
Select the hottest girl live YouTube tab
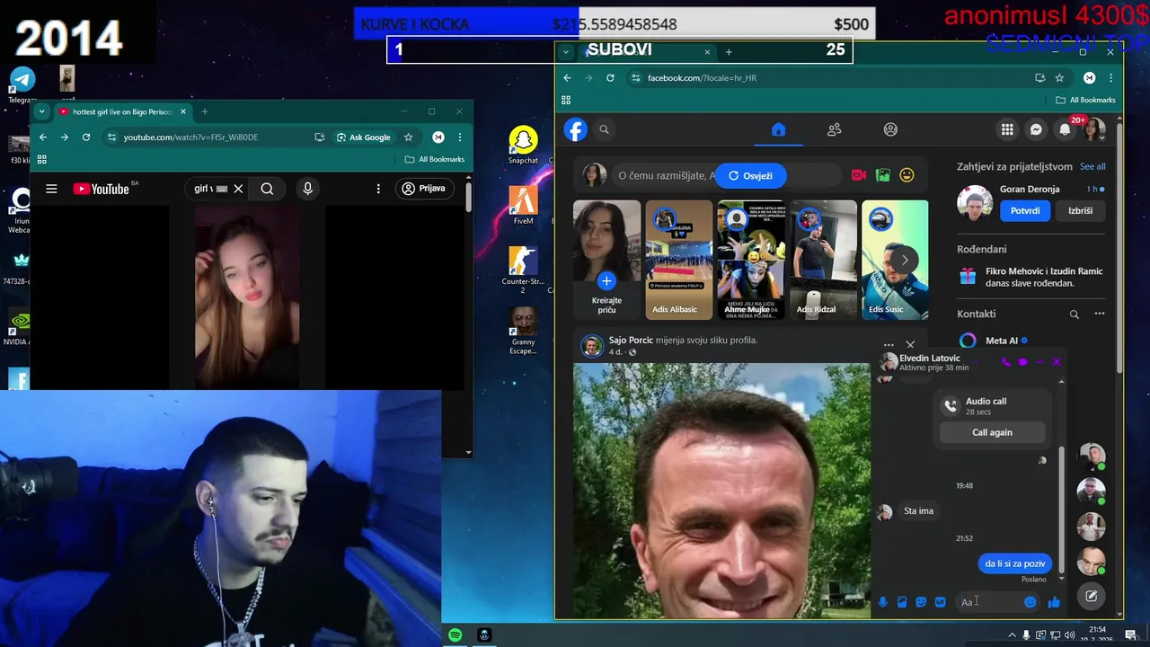pyautogui.click(x=121, y=111)
